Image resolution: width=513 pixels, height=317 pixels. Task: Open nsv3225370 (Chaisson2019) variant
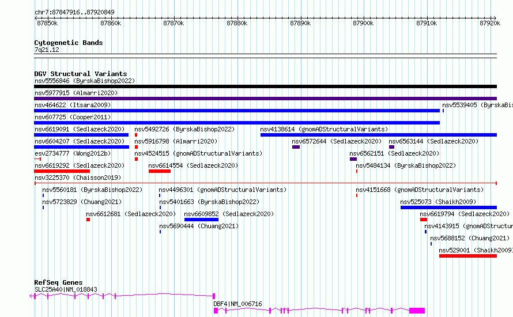pos(78,178)
